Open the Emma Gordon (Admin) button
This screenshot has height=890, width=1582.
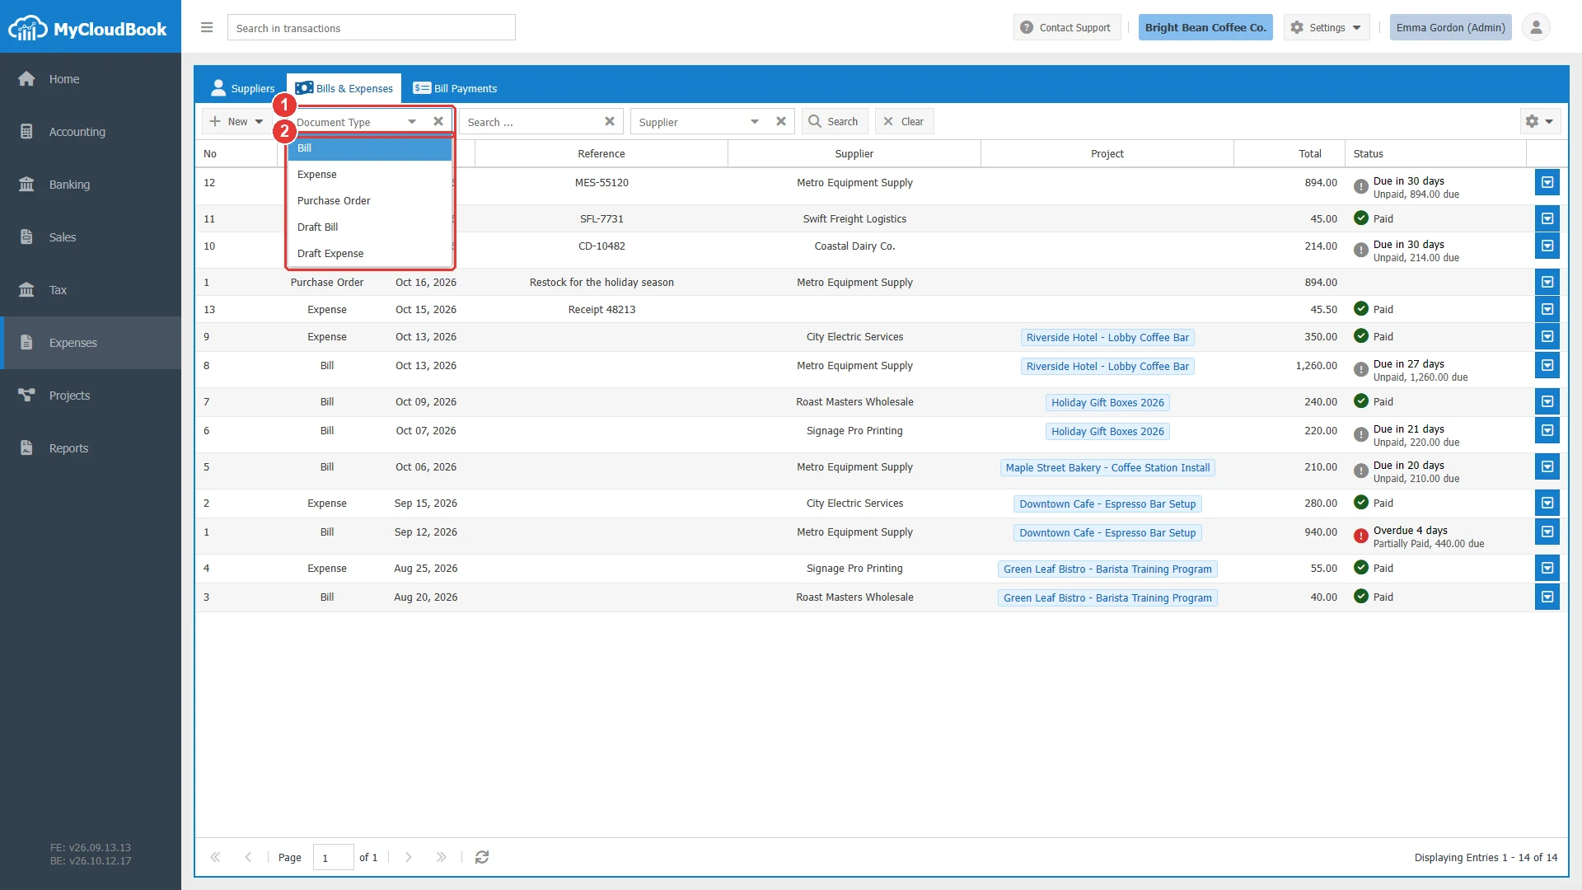(1450, 27)
